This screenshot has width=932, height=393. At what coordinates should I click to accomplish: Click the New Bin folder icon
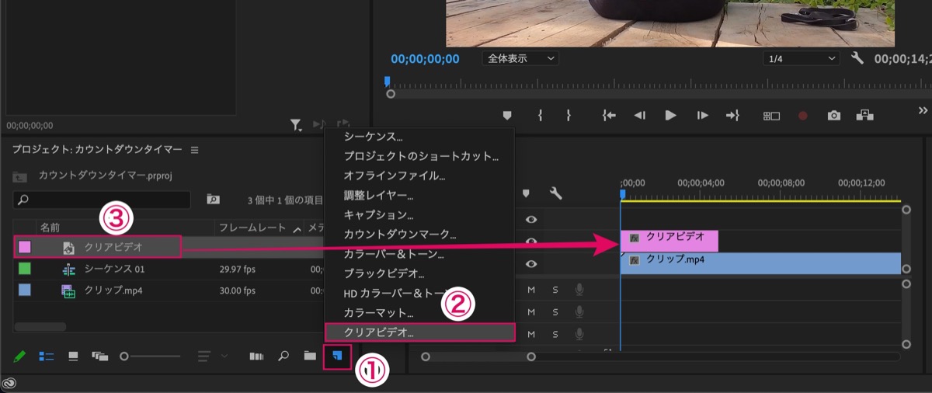tap(310, 356)
